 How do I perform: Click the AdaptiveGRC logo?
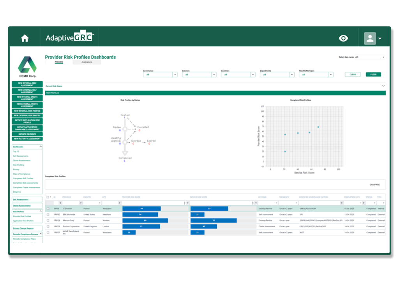coord(69,38)
